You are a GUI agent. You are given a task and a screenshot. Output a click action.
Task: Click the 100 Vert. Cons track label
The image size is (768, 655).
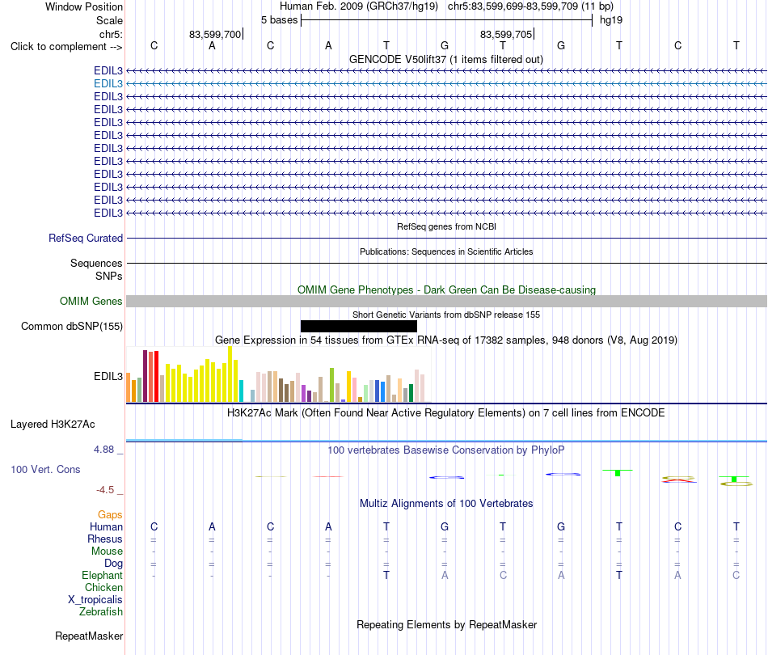coord(45,469)
